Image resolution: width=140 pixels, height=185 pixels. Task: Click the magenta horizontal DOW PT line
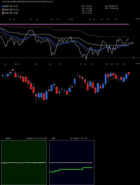click(64, 24)
